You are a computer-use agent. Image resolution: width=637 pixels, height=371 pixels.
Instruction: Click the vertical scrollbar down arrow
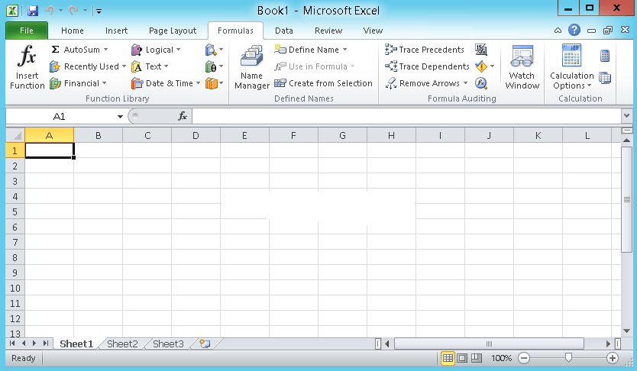click(x=626, y=331)
